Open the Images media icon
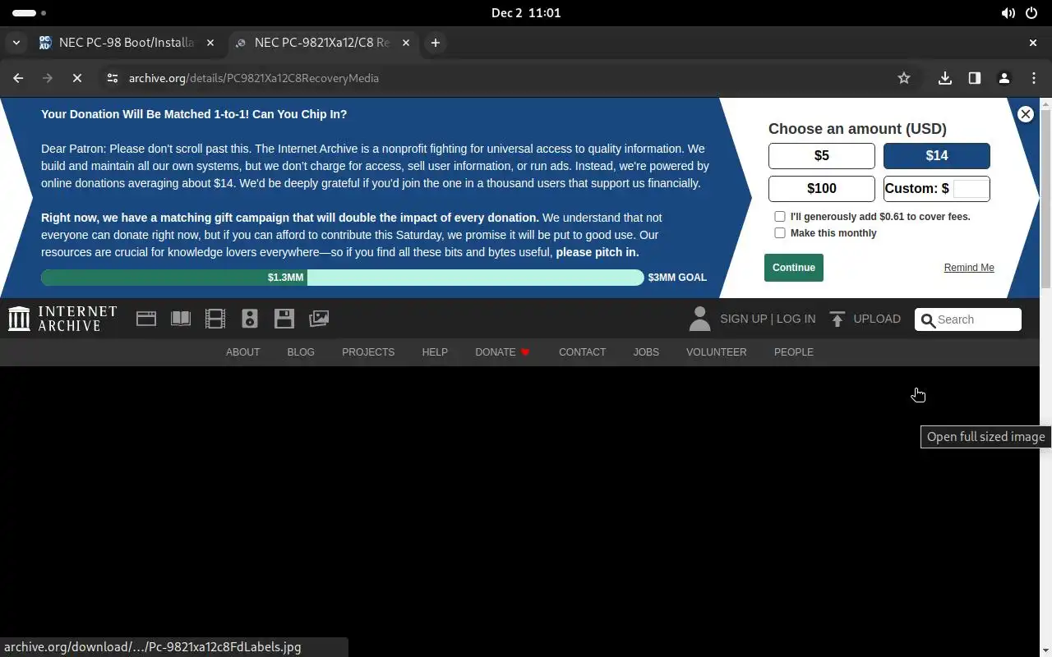 point(319,319)
